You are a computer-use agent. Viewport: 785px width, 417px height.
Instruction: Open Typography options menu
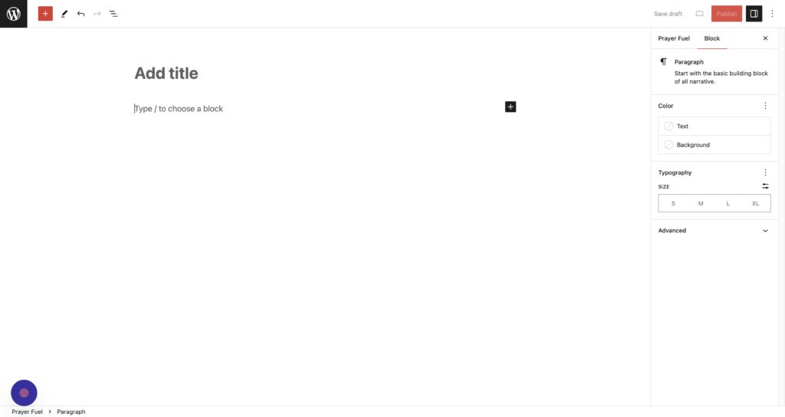pos(765,172)
